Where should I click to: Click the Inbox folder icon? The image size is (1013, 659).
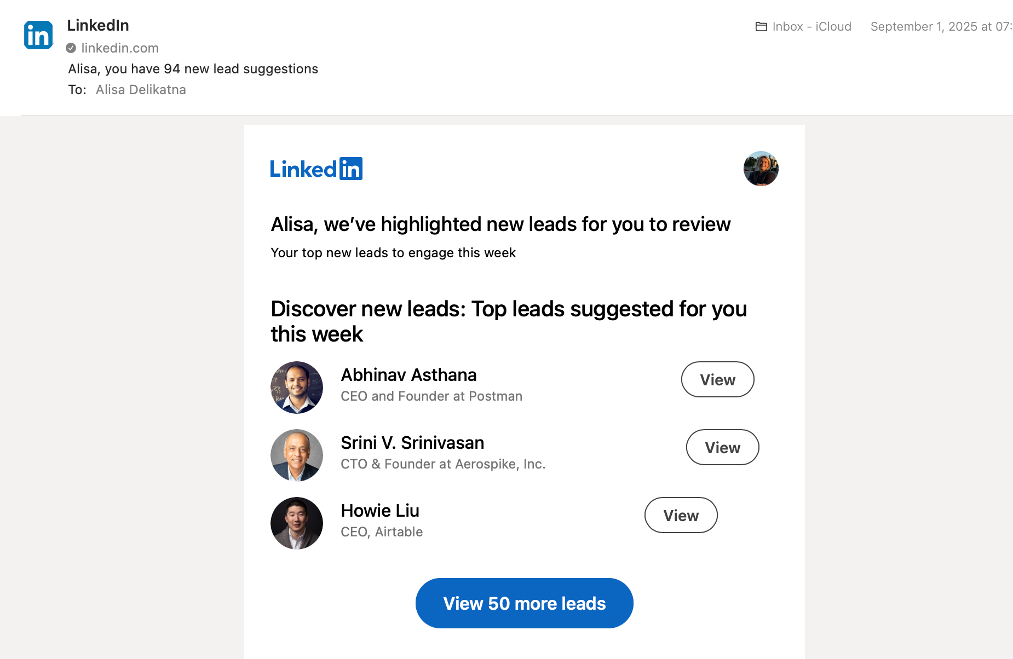pos(761,27)
